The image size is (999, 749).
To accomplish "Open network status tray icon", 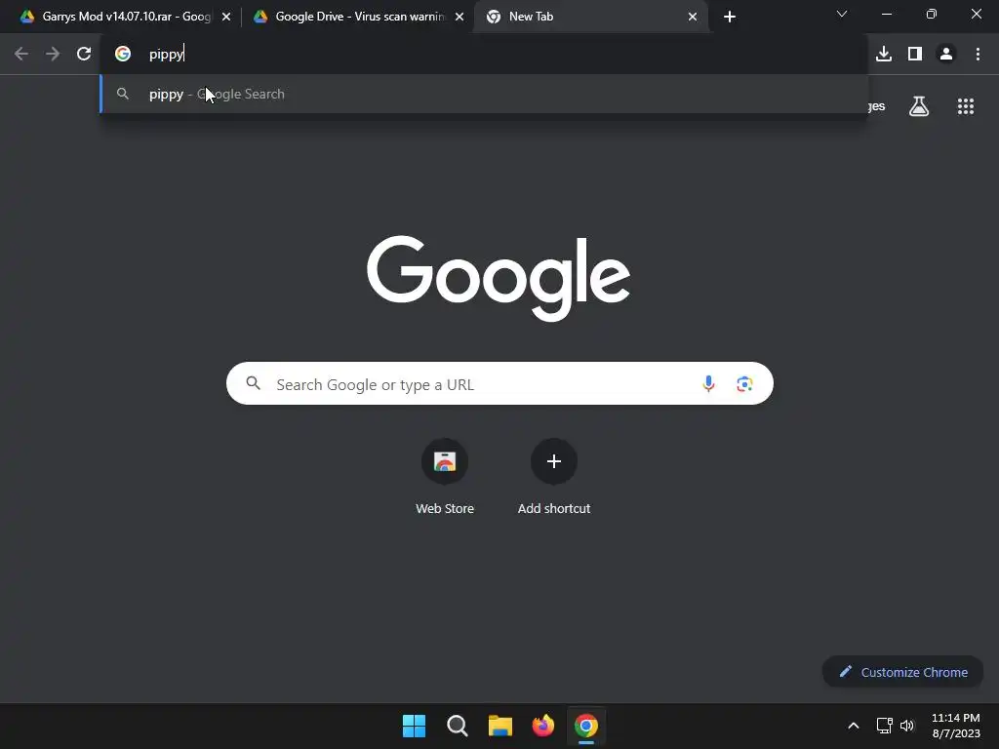I will coord(884,726).
